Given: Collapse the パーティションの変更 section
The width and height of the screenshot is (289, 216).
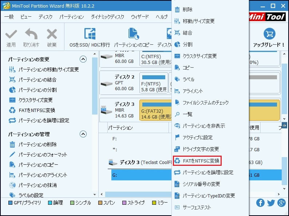Looking at the screenshot, I should coord(83,59).
